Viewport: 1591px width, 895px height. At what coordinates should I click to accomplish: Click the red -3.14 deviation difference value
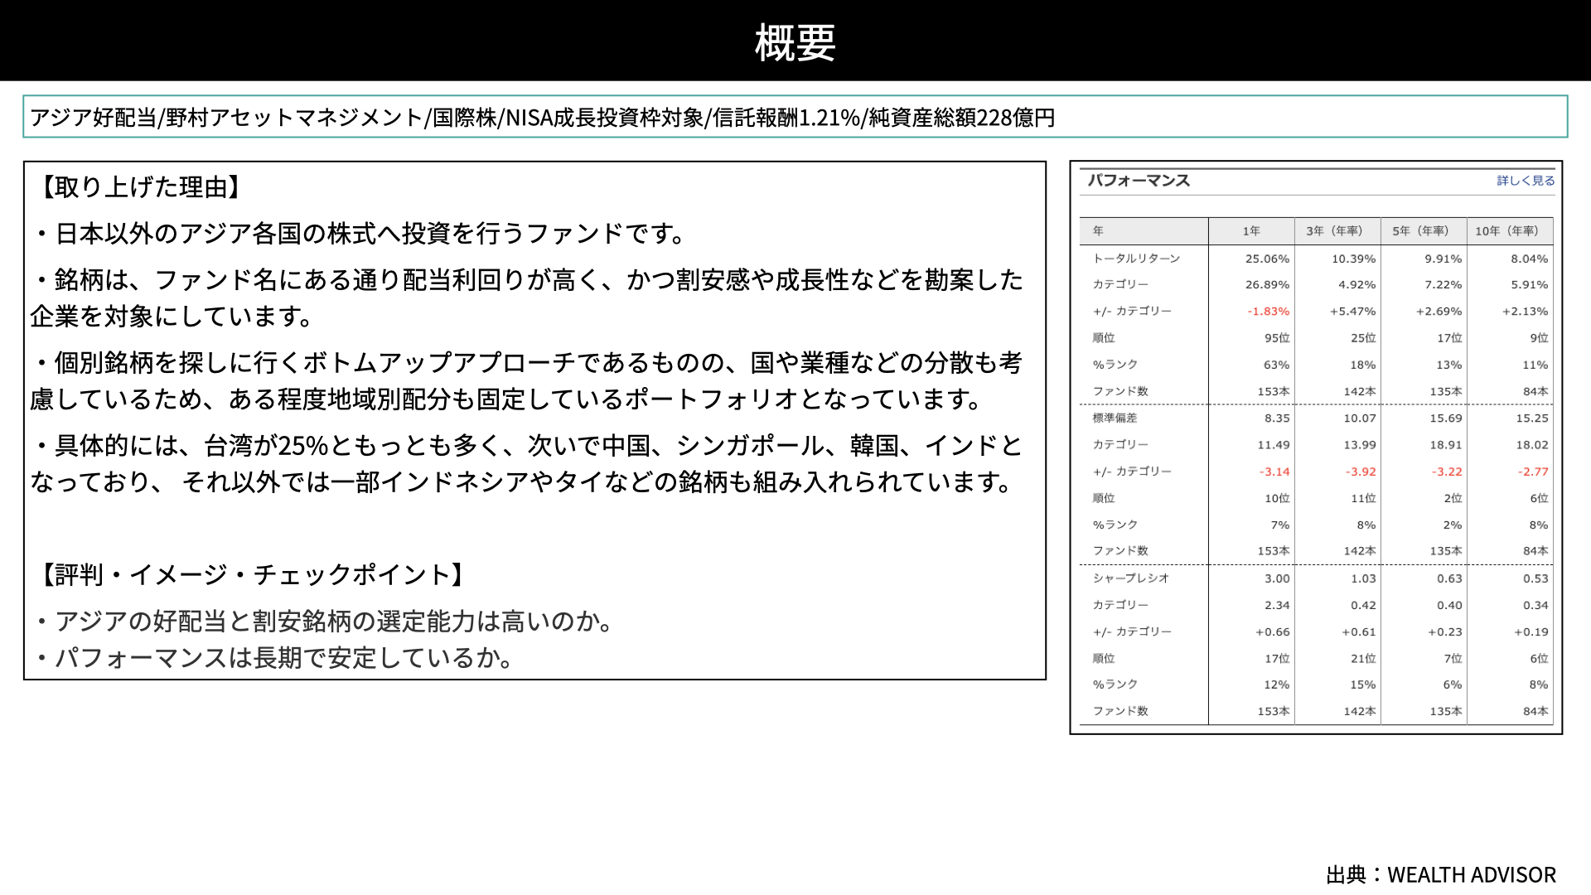[1274, 472]
